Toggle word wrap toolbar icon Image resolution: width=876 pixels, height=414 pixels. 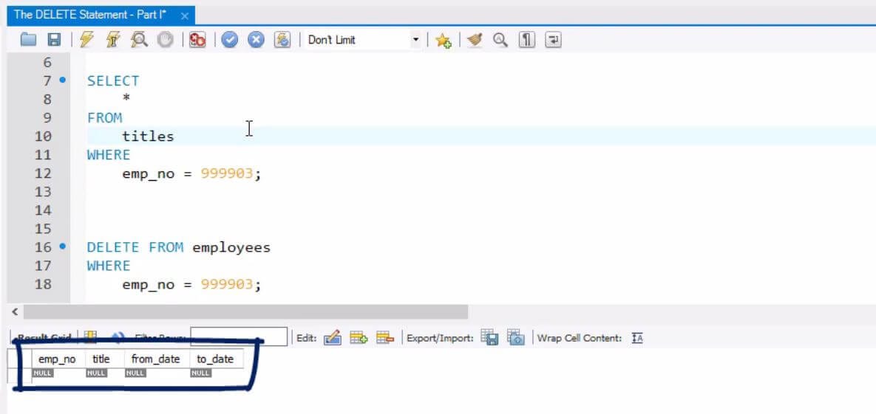(553, 40)
